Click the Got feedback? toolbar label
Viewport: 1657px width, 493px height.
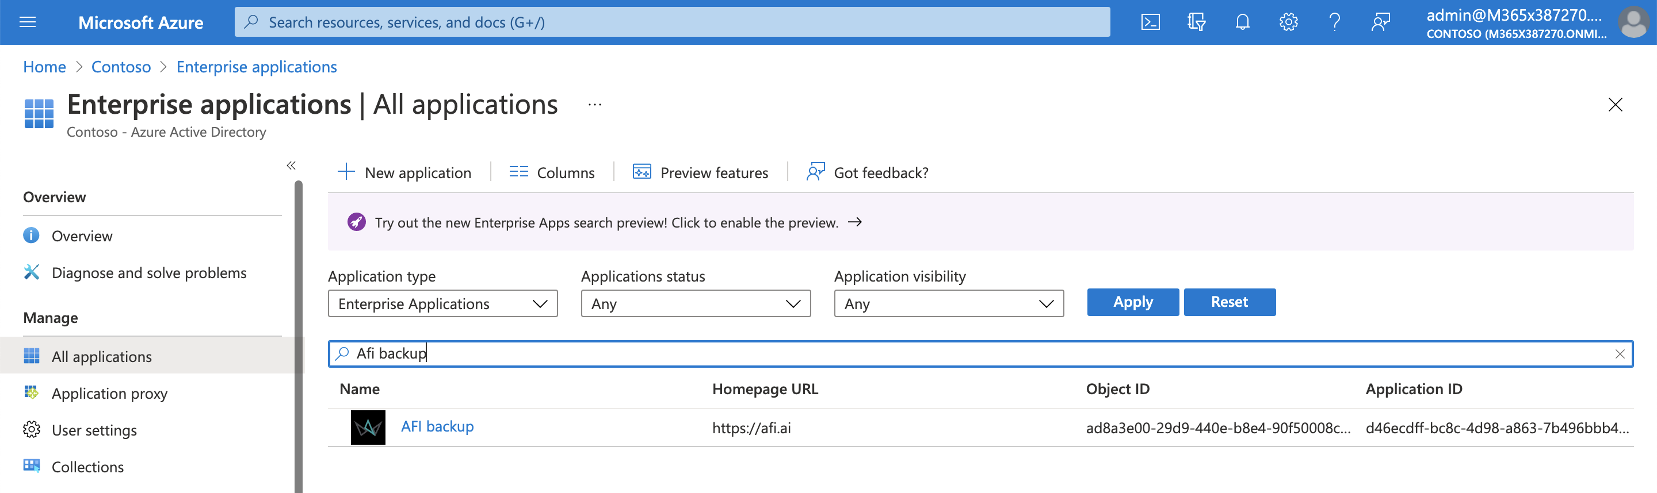881,172
